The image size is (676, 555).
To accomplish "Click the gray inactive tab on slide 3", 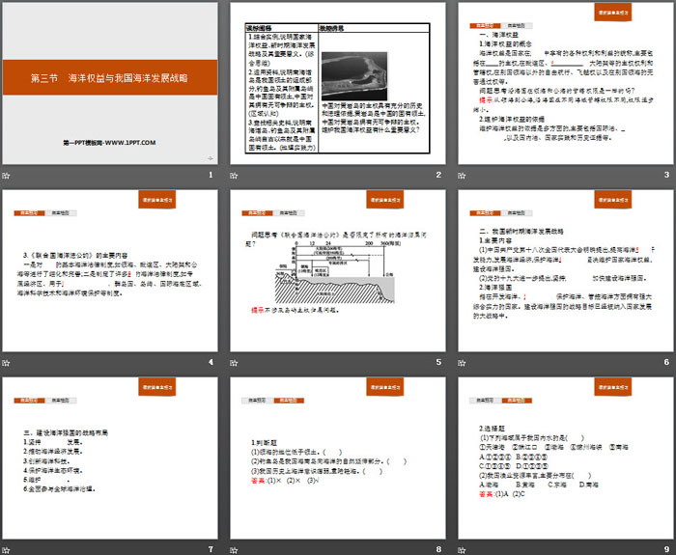I will click(516, 26).
